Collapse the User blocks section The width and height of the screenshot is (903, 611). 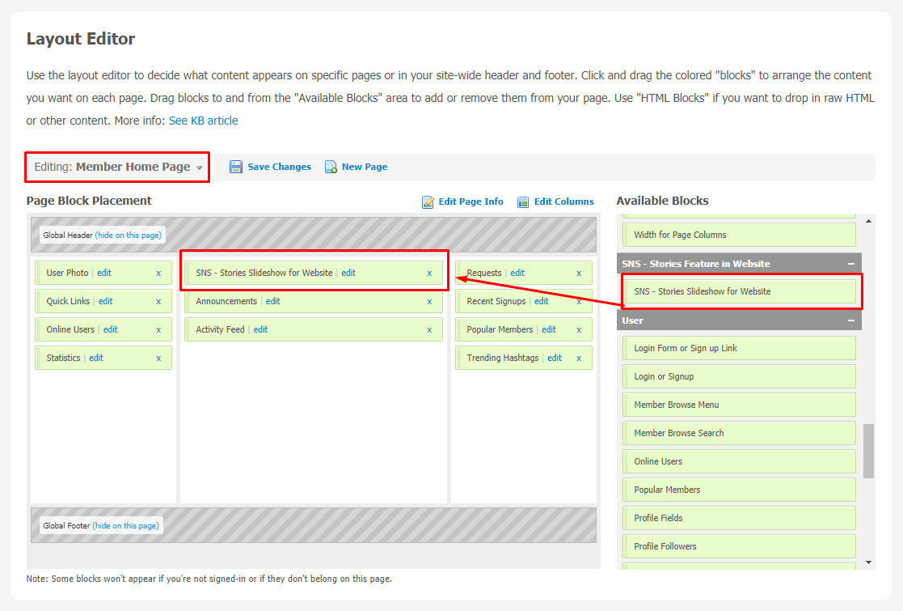click(851, 320)
